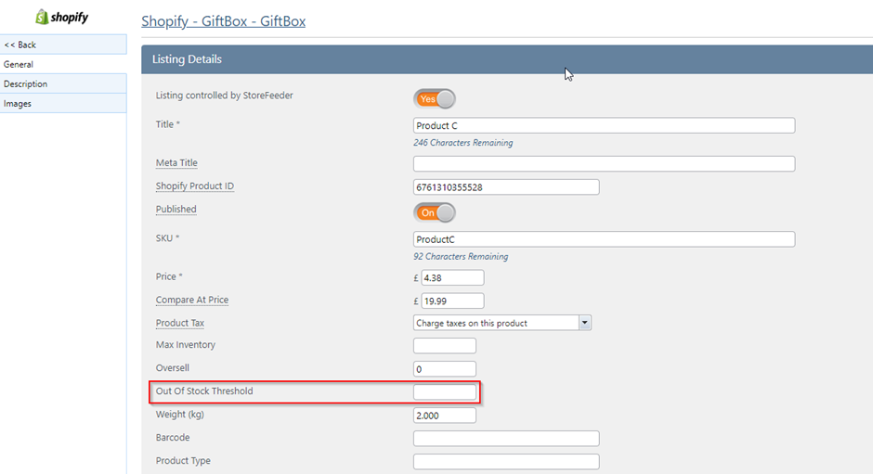Open the Images section
The width and height of the screenshot is (873, 474).
tap(63, 104)
